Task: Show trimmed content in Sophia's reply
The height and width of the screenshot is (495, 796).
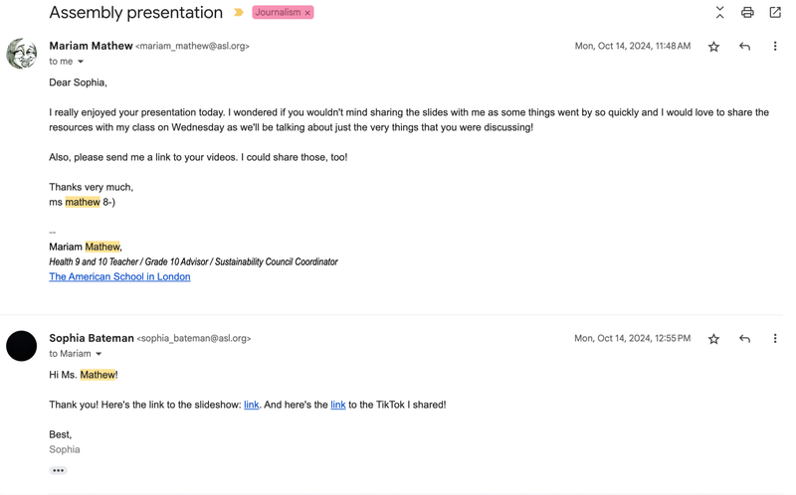Action: (58, 470)
